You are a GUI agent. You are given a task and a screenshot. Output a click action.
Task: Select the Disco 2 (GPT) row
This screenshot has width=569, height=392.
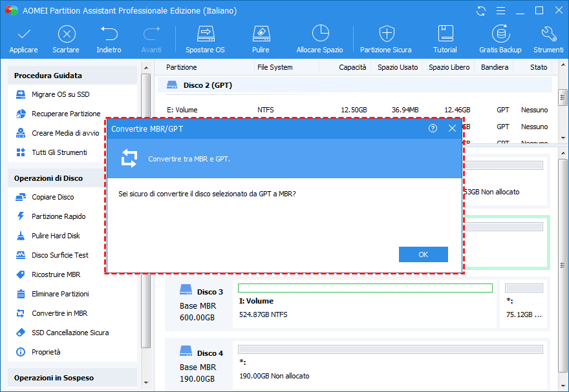(354, 85)
